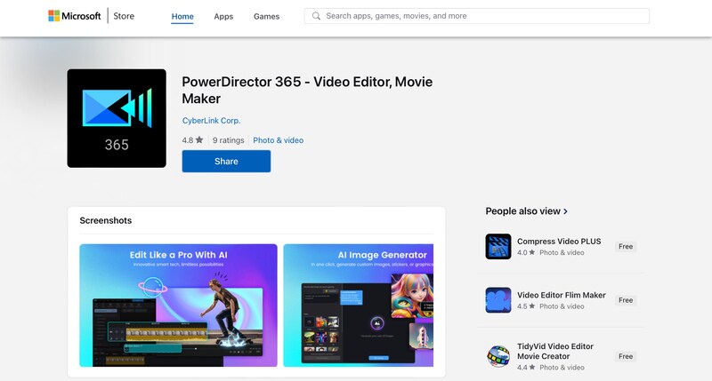Open the Store link in header

coord(124,16)
